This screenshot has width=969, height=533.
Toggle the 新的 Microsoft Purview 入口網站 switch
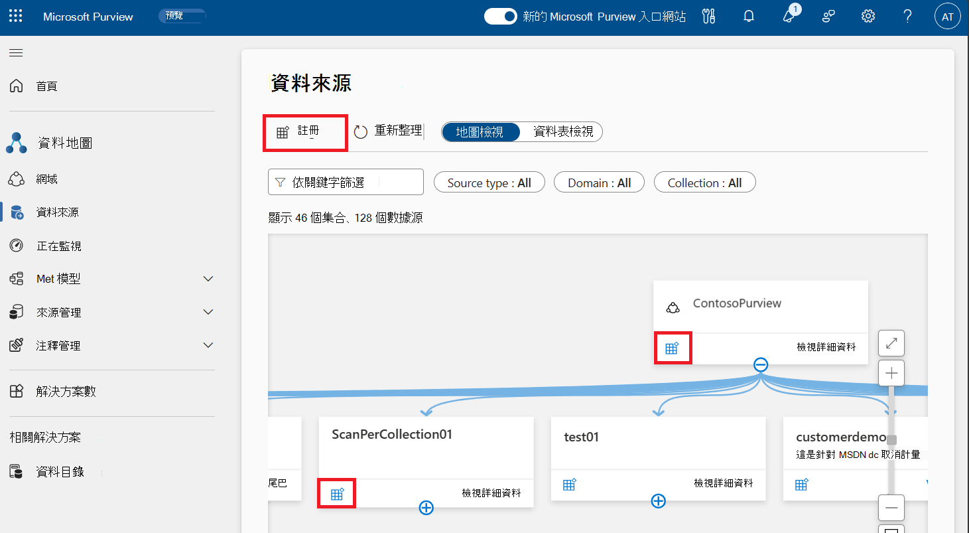pyautogui.click(x=500, y=17)
